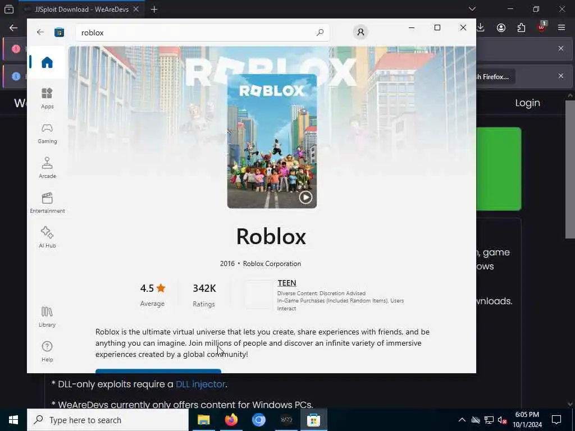The image size is (575, 431).
Task: Click the Store back arrow
Action: [x=40, y=32]
